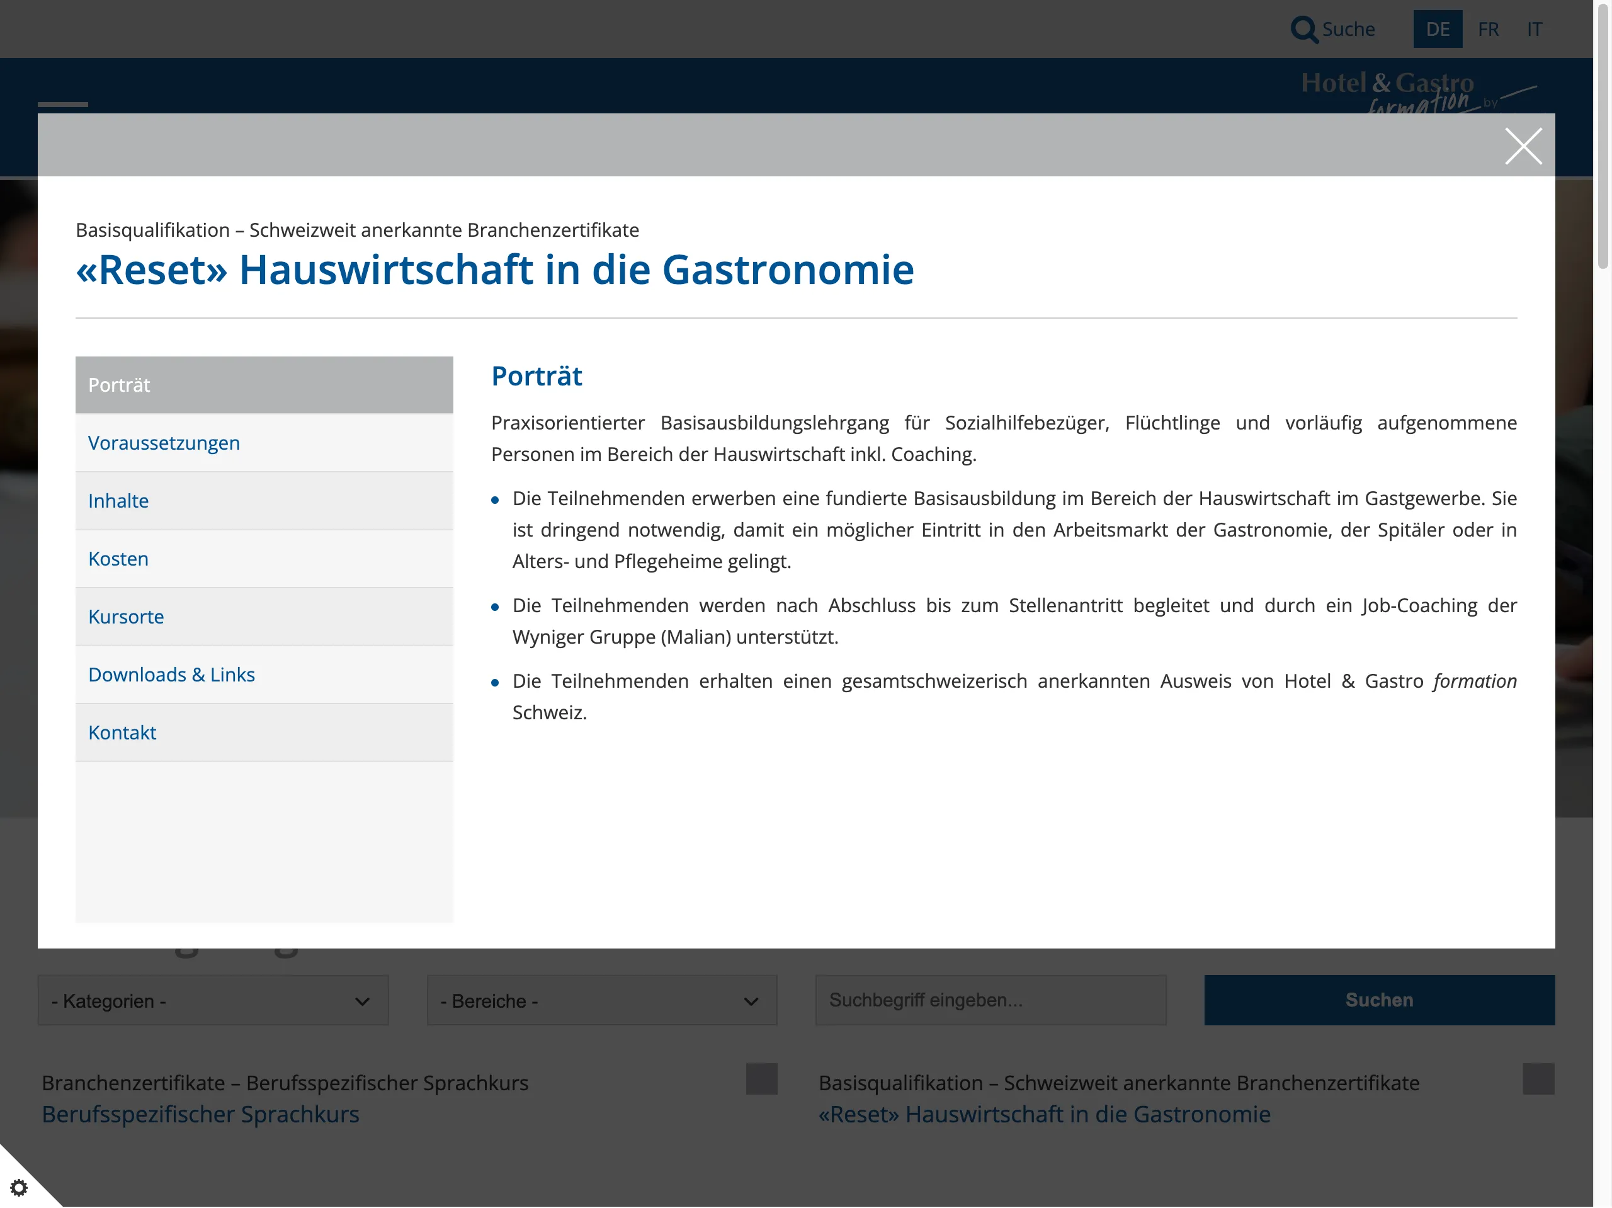Switch language to IT
This screenshot has height=1208, width=1612.
pyautogui.click(x=1534, y=29)
